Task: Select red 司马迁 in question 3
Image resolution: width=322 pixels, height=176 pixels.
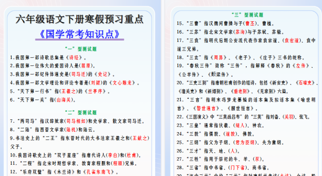Action: pyautogui.click(x=78, y=74)
